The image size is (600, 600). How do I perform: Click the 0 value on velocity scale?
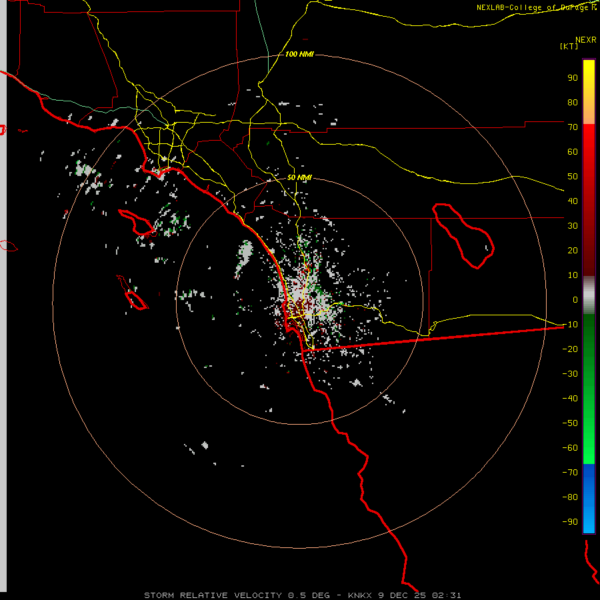click(x=575, y=299)
